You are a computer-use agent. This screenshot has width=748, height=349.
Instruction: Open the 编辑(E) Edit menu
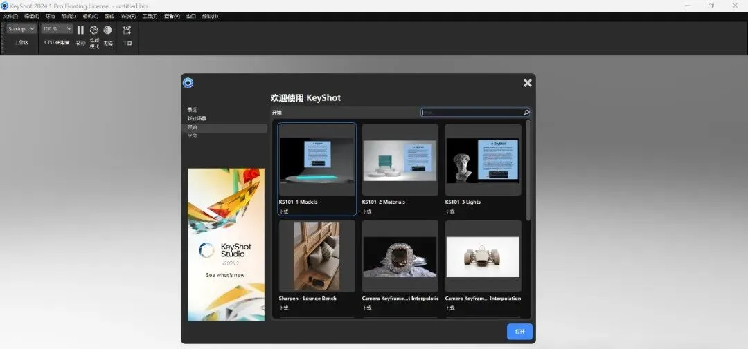click(31, 16)
